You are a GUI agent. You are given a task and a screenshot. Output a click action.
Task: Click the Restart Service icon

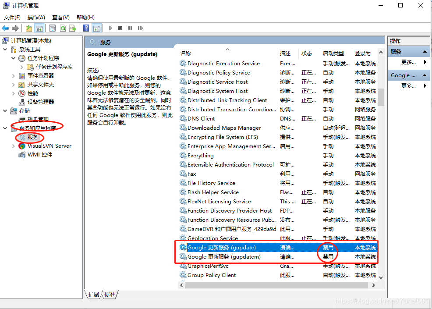(140, 28)
